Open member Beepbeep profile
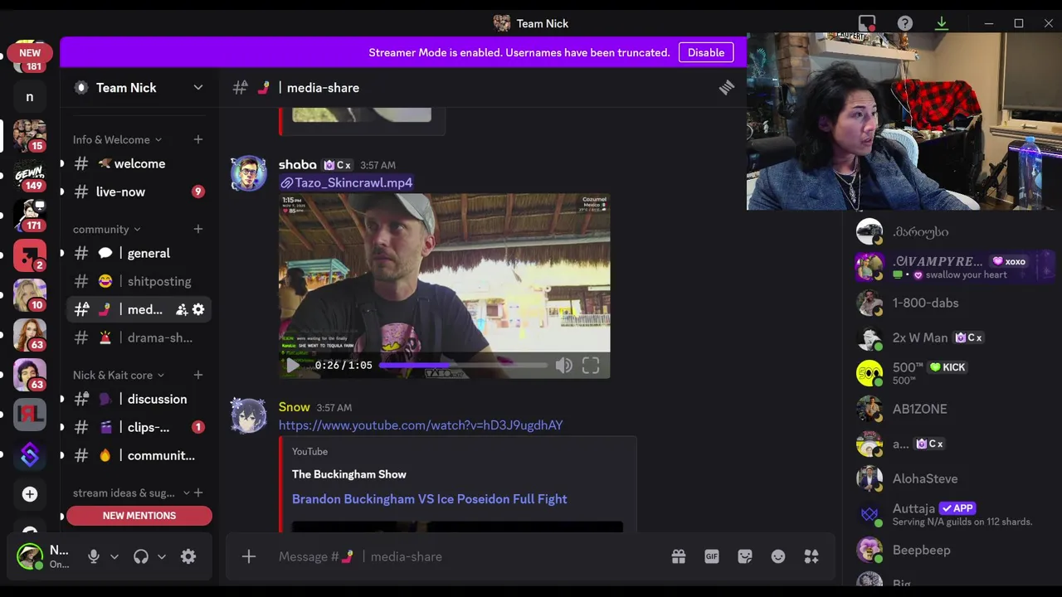1062x597 pixels. [952, 550]
